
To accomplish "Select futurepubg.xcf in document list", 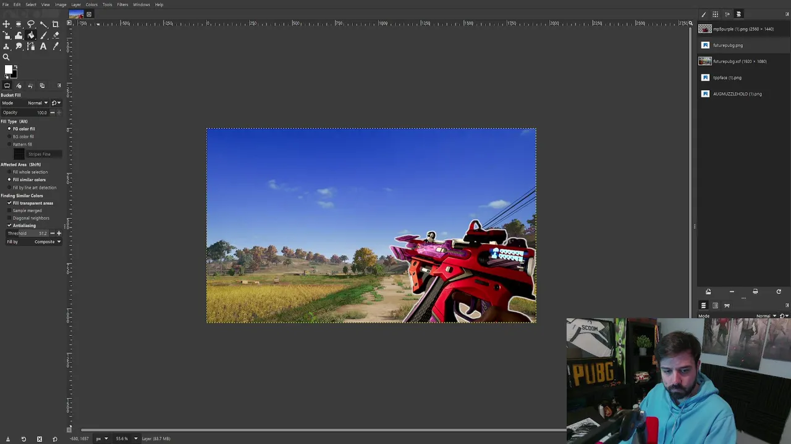I will click(743, 61).
